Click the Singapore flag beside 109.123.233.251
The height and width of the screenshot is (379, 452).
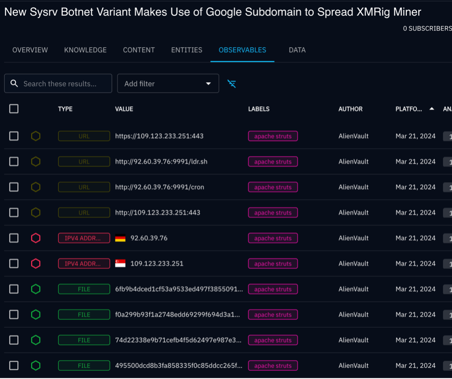click(120, 263)
